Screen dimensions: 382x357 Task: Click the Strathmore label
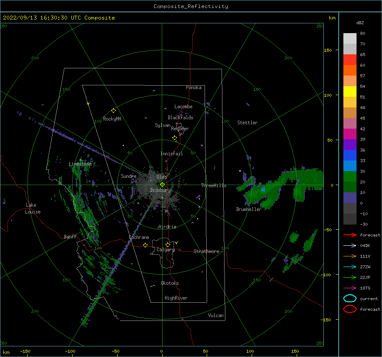(206, 251)
